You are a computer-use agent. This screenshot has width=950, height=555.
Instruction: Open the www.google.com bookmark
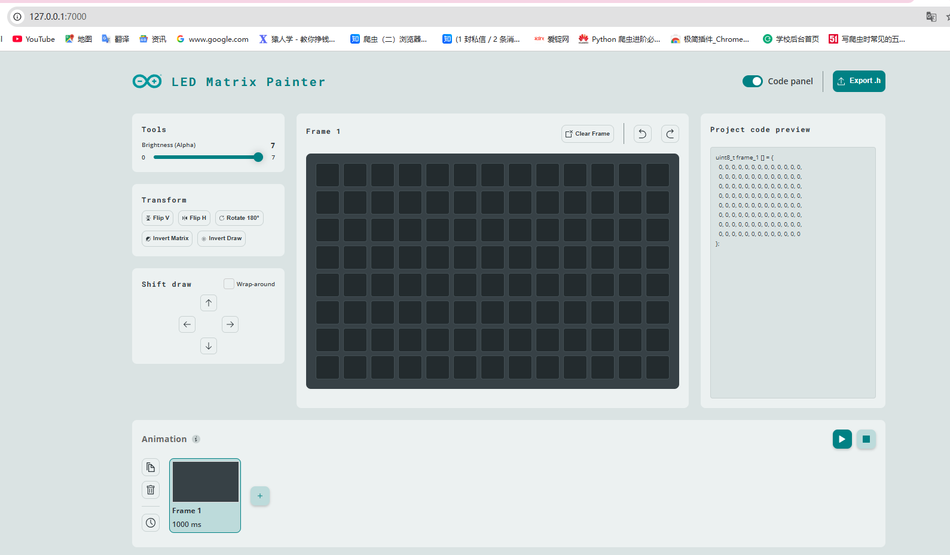(213, 39)
